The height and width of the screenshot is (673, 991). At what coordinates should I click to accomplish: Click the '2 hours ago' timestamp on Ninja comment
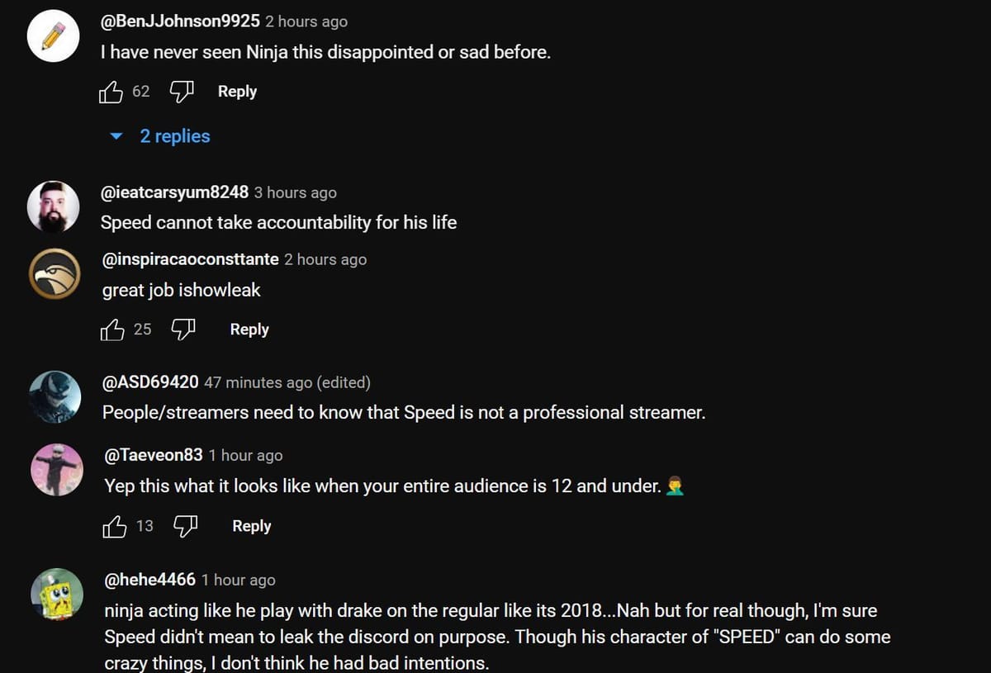(x=306, y=21)
